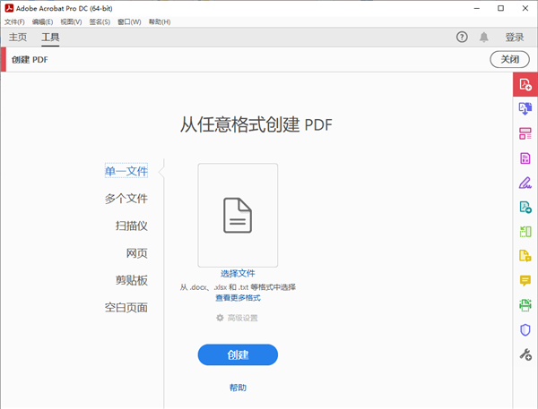The width and height of the screenshot is (538, 409).
Task: Open the Protect shield tool
Action: point(525,330)
